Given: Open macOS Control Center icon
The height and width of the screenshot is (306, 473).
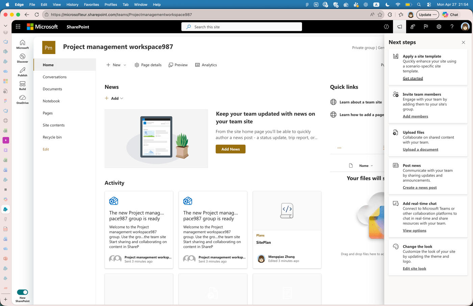Looking at the screenshot, I should tap(429, 4).
